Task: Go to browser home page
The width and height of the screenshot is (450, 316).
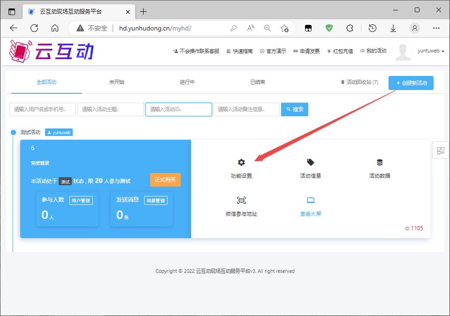Action: (55, 28)
